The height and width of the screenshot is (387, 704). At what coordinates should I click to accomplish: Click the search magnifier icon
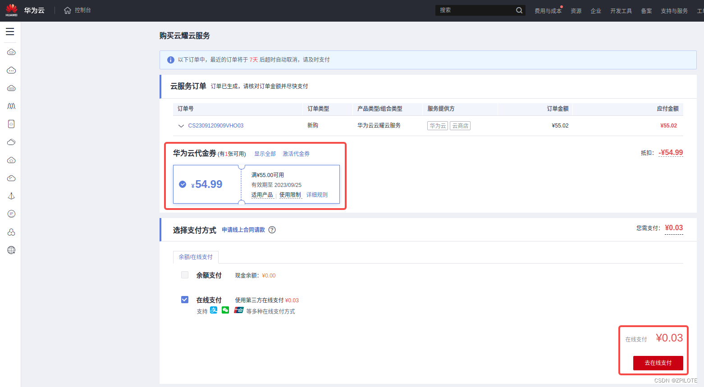coord(519,10)
